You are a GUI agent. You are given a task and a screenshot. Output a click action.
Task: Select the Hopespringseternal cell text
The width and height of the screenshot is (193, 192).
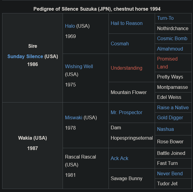coord(132,138)
